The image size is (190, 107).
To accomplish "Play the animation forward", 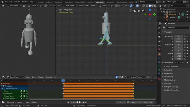I will click(80, 102).
